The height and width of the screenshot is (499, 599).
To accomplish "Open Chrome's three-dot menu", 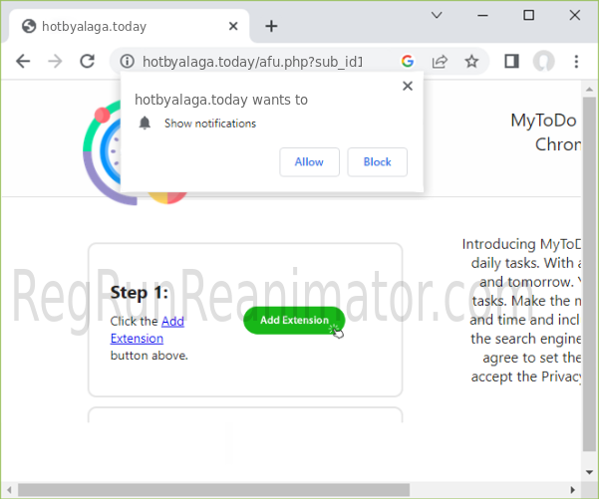I will pos(576,61).
